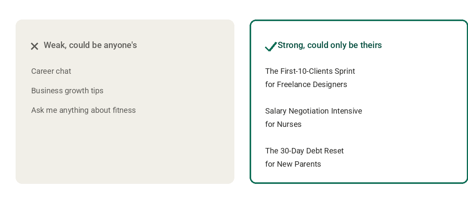The image size is (468, 203).
Task: Click the word "Sprint" in first strong example
Action: pyautogui.click(x=345, y=71)
